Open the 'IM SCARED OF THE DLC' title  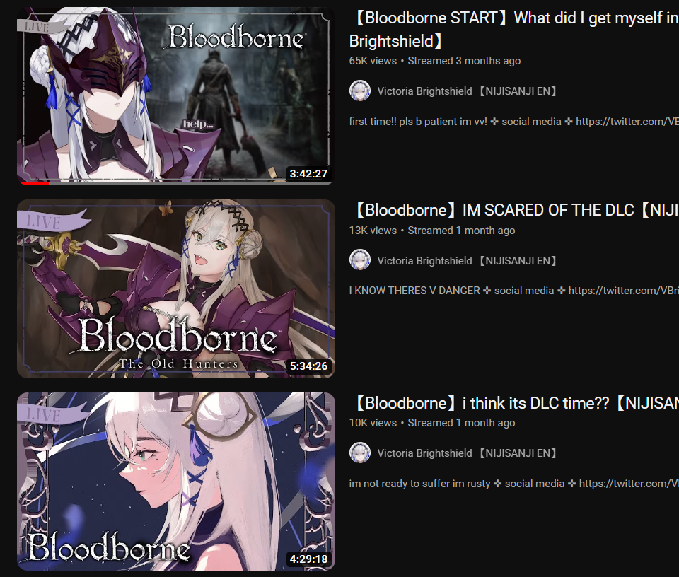pyautogui.click(x=513, y=210)
